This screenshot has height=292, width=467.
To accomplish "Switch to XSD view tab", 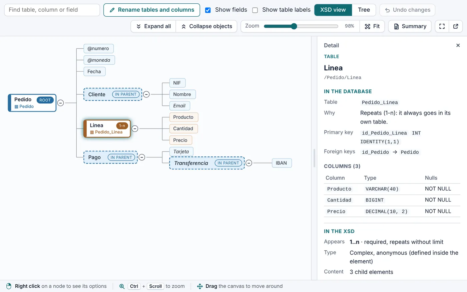I will click(x=333, y=10).
